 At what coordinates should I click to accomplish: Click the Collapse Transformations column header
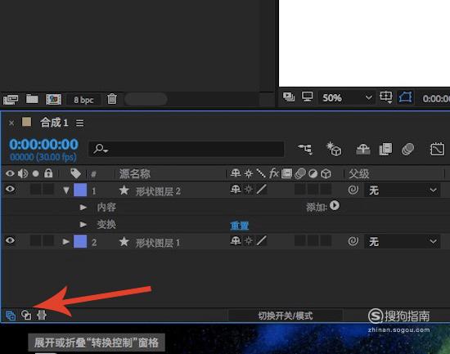pos(249,173)
